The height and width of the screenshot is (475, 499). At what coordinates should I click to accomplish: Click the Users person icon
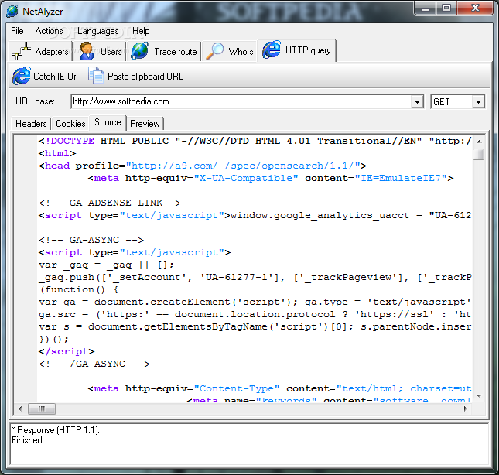87,51
